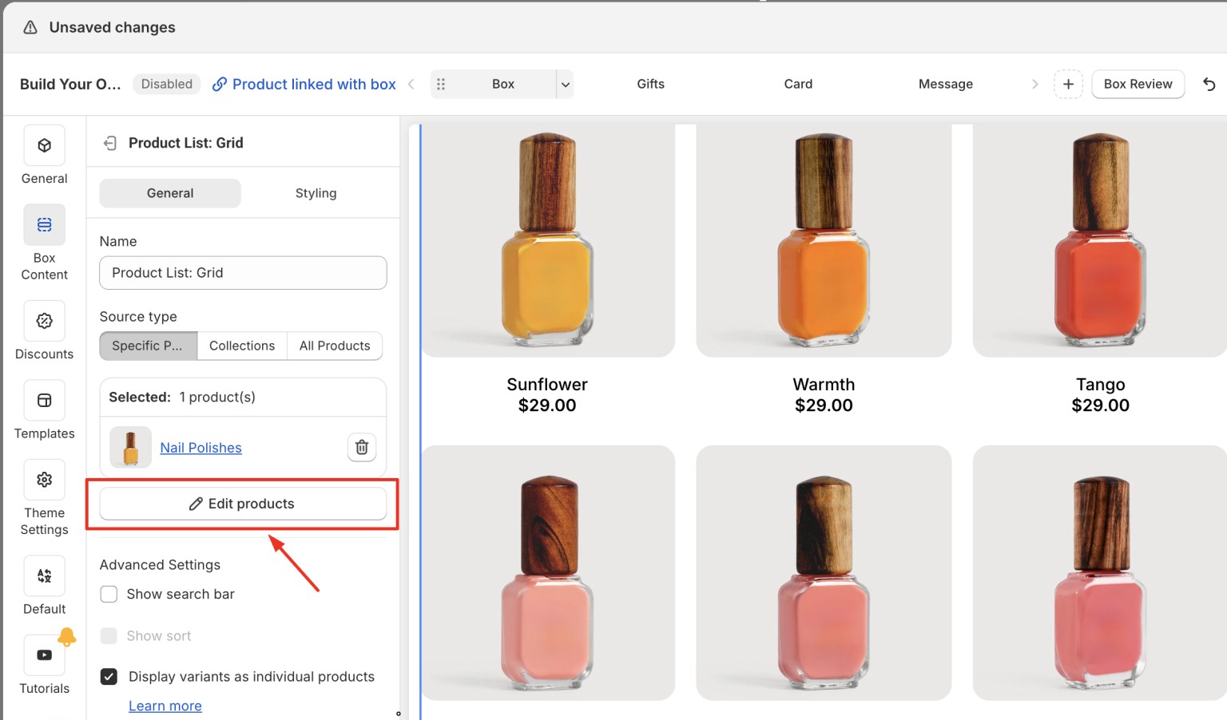Viewport: 1227px width, 720px height.
Task: Open the Box step dropdown
Action: (x=565, y=84)
